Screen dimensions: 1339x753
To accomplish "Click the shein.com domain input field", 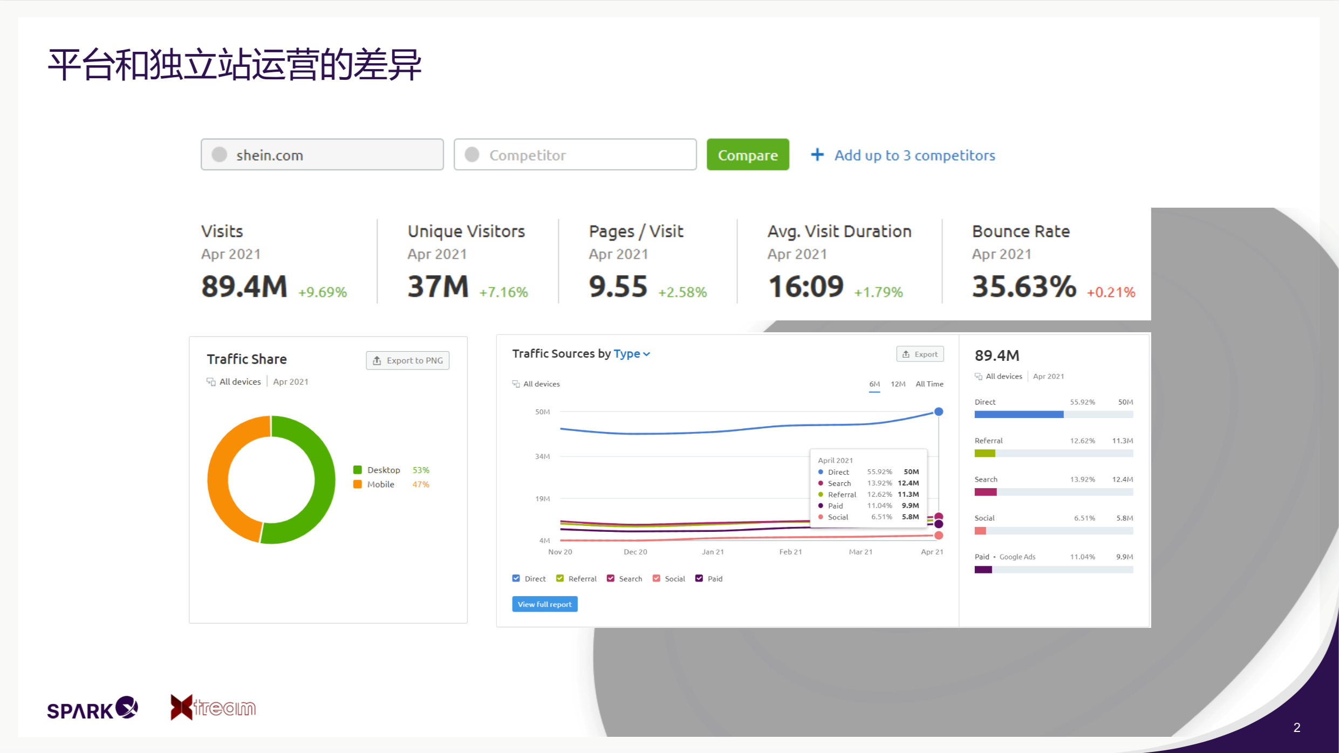I will point(322,155).
